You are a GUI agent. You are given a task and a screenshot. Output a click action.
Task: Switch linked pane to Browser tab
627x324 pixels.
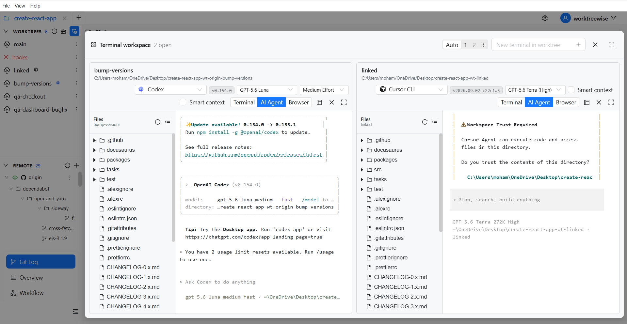pyautogui.click(x=566, y=102)
